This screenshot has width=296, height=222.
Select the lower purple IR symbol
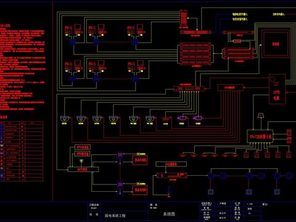click(120, 184)
